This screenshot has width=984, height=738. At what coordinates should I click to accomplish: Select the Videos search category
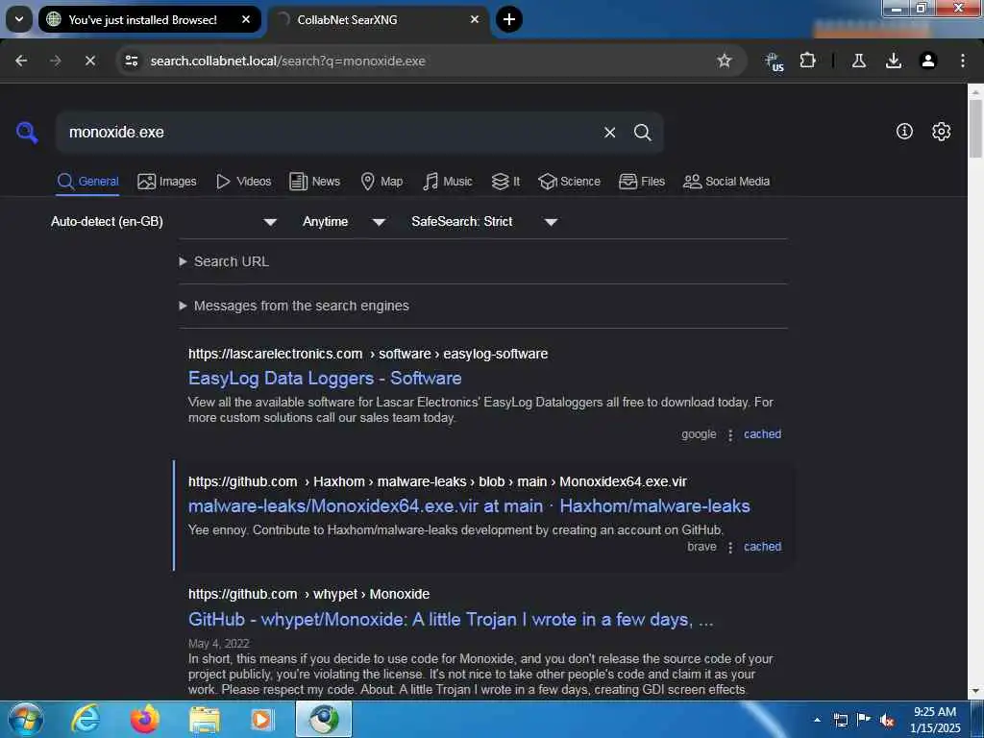point(243,182)
